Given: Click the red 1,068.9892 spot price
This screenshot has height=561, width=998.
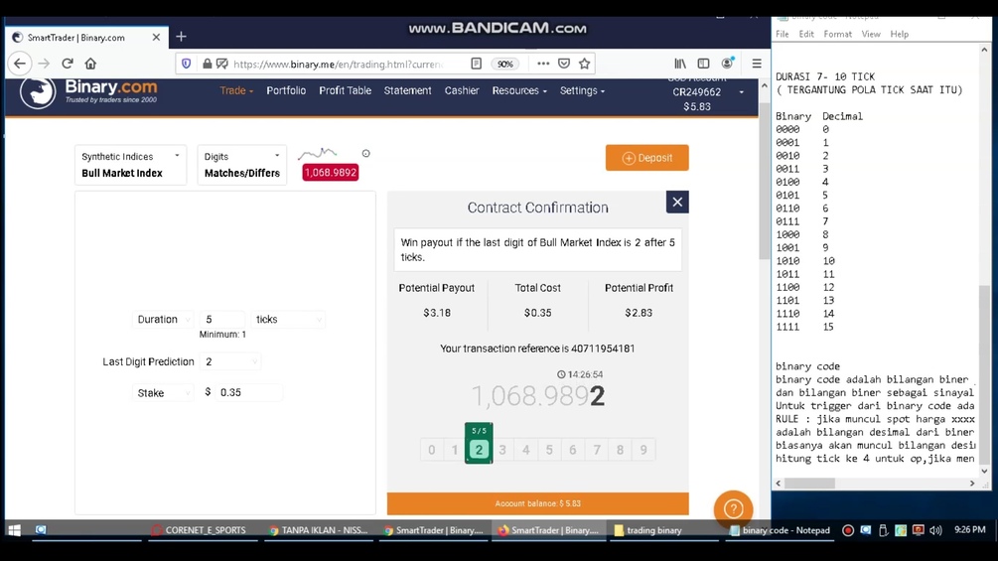Looking at the screenshot, I should (x=331, y=173).
